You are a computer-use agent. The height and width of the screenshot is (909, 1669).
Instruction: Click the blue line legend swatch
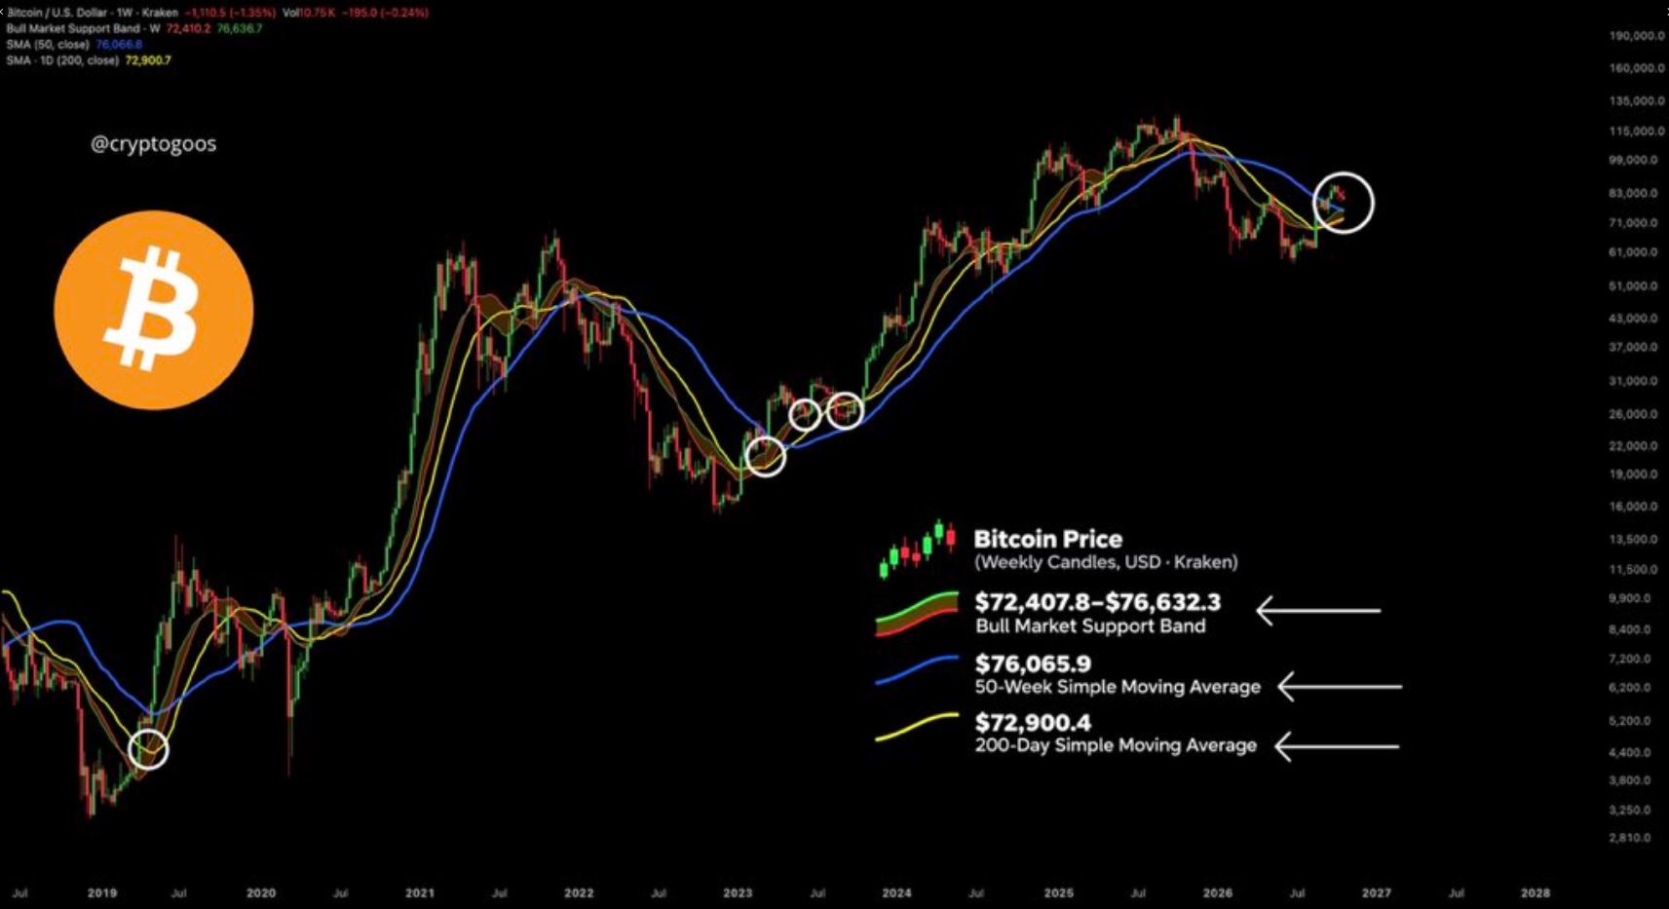(917, 670)
